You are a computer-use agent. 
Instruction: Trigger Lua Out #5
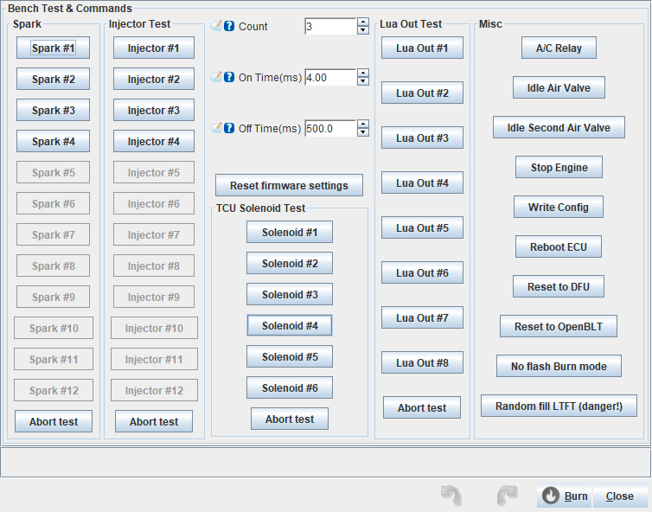(x=423, y=227)
